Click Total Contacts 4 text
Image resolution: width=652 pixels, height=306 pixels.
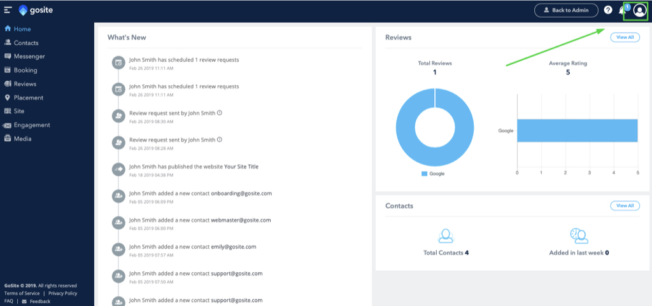[446, 253]
